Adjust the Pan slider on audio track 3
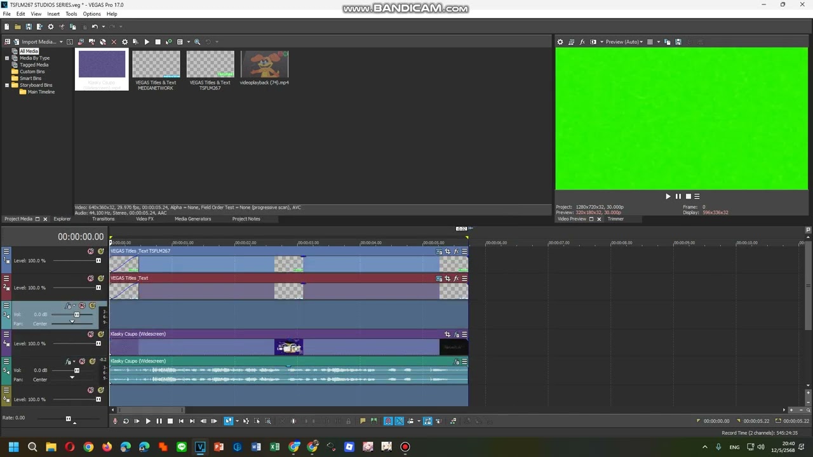This screenshot has width=813, height=457. pos(72,322)
